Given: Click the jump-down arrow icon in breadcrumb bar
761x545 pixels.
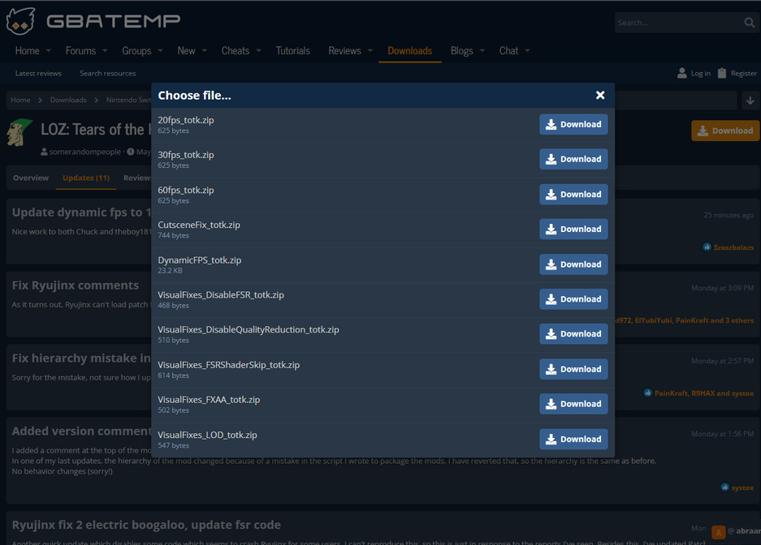Looking at the screenshot, I should [750, 101].
